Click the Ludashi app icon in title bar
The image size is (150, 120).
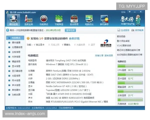(x=7, y=12)
